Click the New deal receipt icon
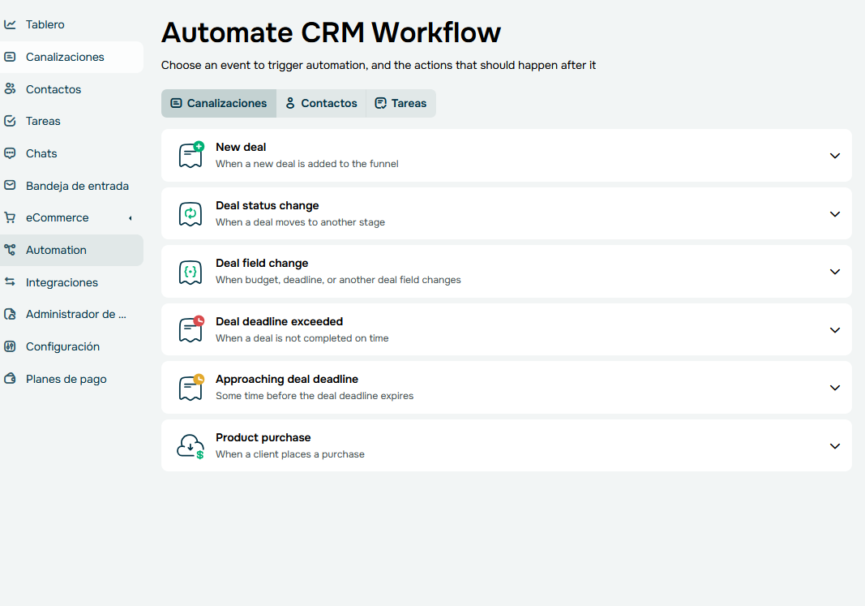The height and width of the screenshot is (606, 865). (x=191, y=155)
